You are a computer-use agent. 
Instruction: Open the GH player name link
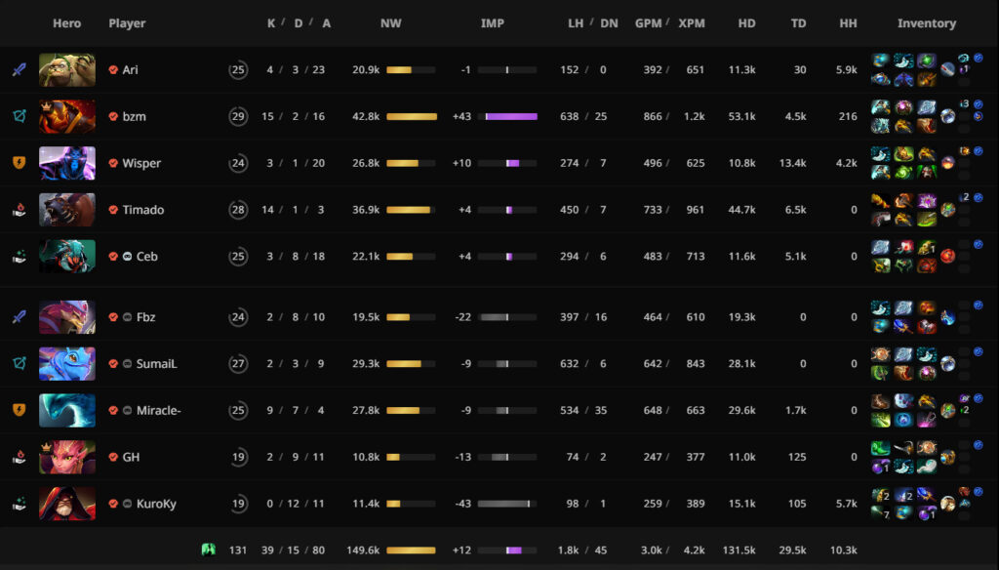[132, 457]
